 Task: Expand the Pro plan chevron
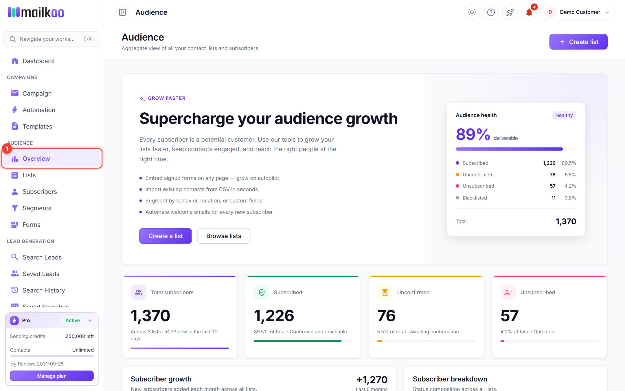[x=90, y=320]
